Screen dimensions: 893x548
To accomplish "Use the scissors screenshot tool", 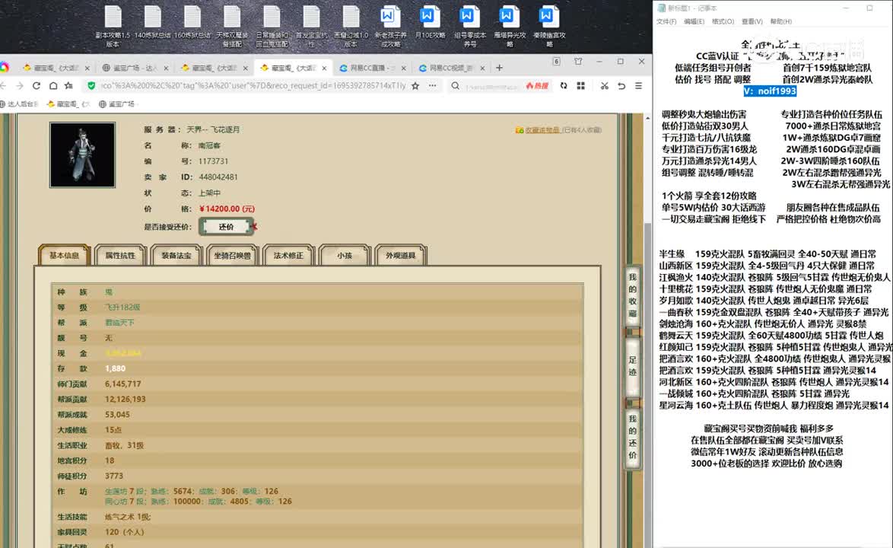I will [x=604, y=85].
